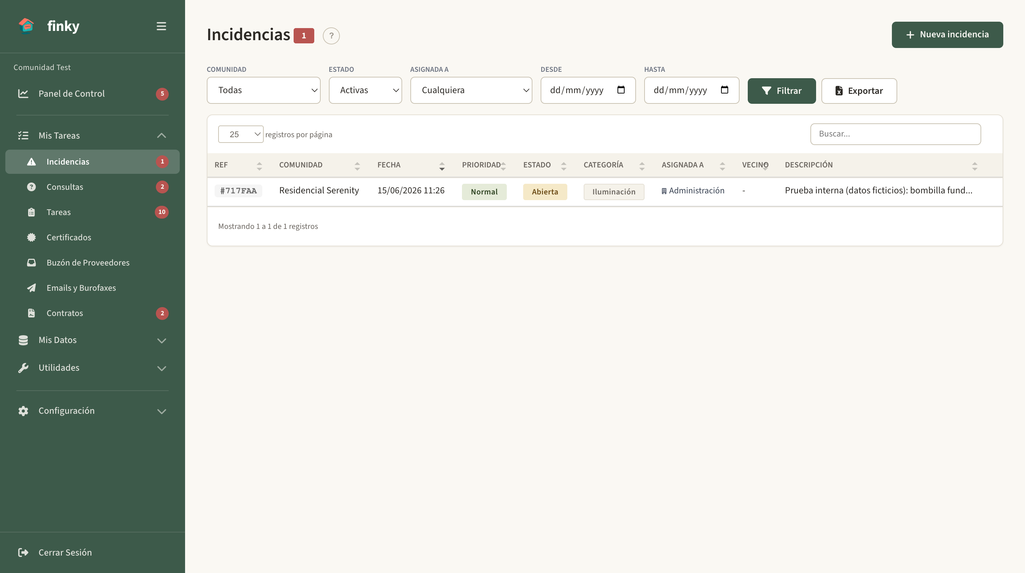The image size is (1025, 573).
Task: Click the Panel de Control 5 count badge
Action: 162,94
